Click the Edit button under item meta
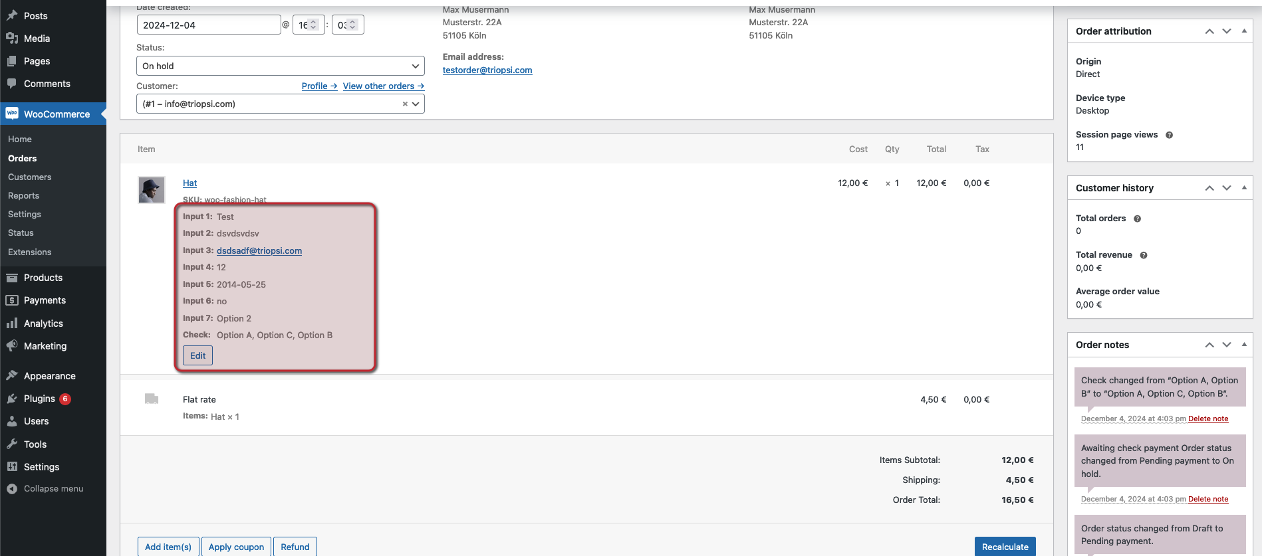 (197, 355)
